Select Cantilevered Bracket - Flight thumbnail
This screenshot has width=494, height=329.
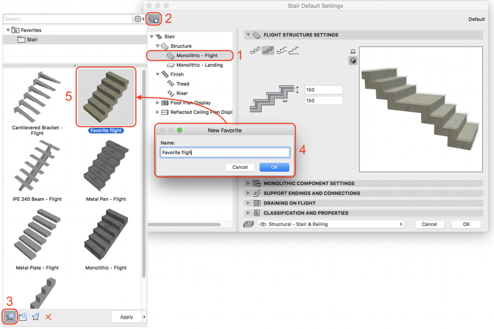coord(37,97)
